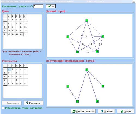Select column header 3 in Дано table
Viewport: 136px width, 114px height.
pos(17,16)
